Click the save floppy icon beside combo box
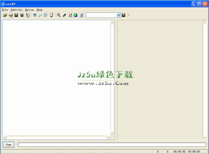The width and height of the screenshot is (209, 154). tap(124, 15)
